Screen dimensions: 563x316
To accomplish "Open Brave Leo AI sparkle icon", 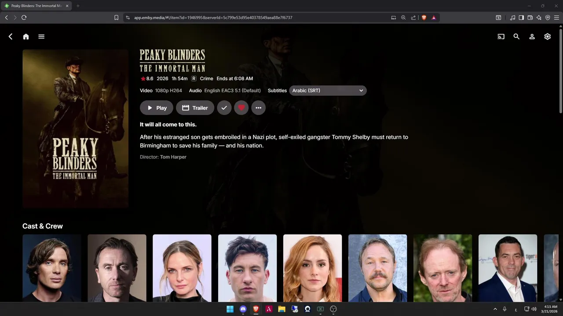I will coord(539,18).
